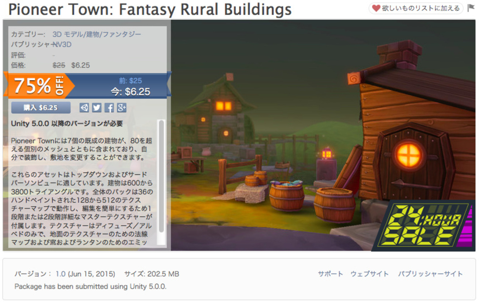Share the asset on Google Plus

click(122, 107)
